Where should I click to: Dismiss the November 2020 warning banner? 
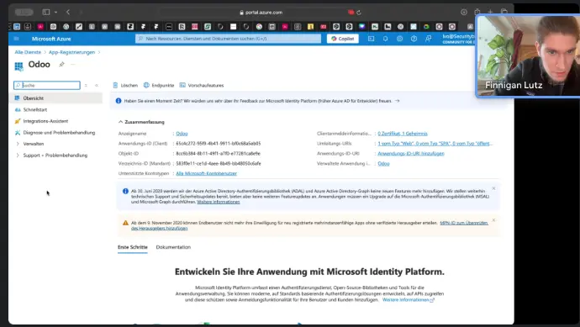click(x=493, y=220)
